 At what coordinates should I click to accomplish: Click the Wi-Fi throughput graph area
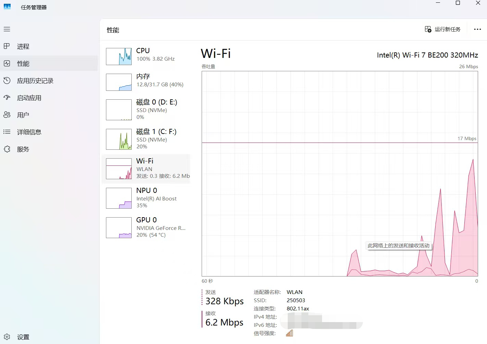point(340,174)
